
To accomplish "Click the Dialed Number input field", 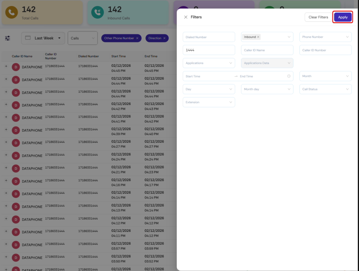I will coord(209,37).
